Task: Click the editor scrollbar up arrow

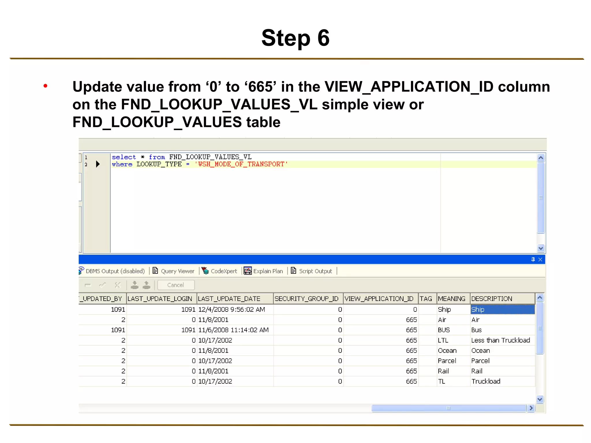Action: click(x=541, y=158)
